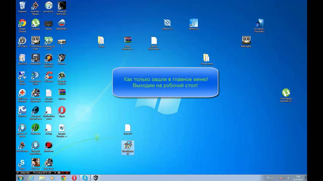Select the Medal Of Honor desktop icon
Viewport: 323px width, 181px height.
pos(62,8)
